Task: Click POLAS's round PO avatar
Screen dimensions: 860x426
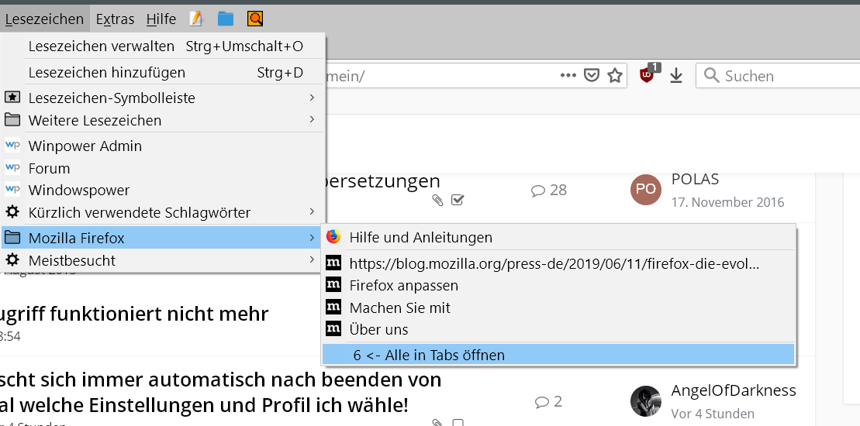Action: (645, 189)
